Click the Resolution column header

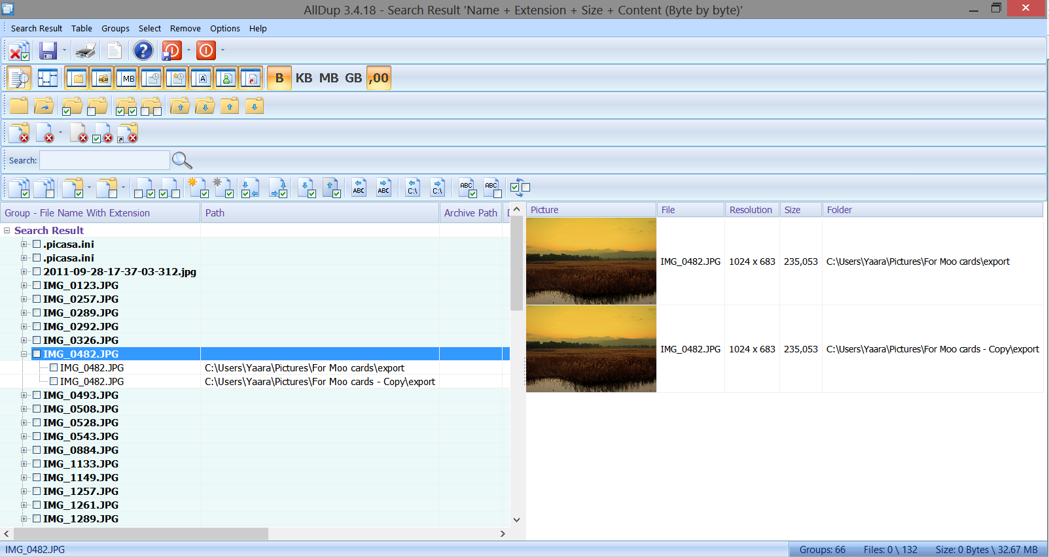click(x=751, y=210)
